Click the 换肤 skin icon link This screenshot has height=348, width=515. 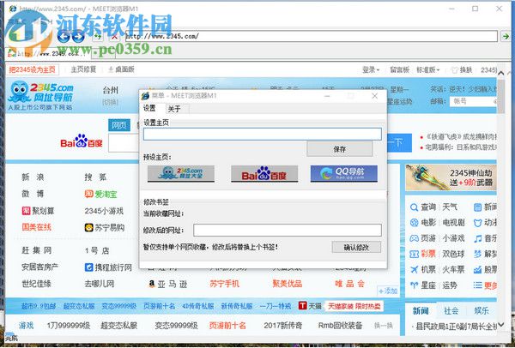tap(462, 69)
